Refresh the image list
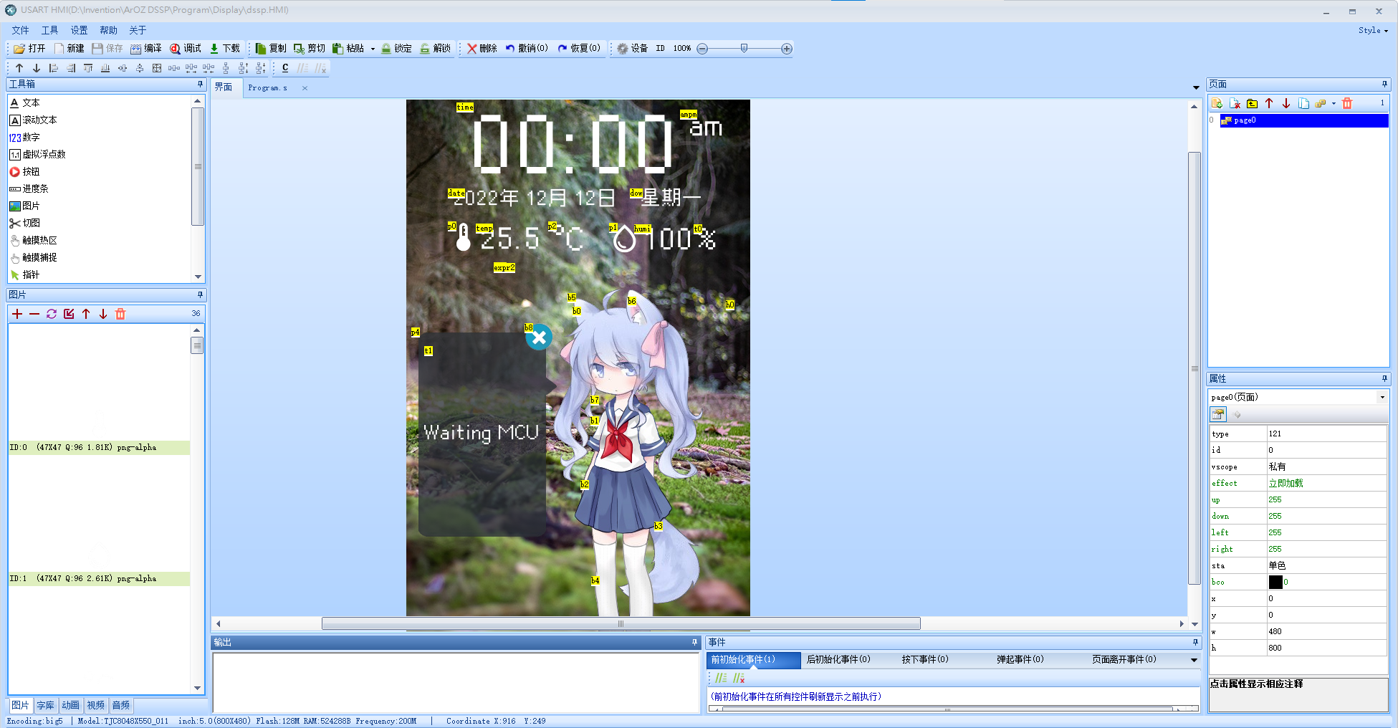Image resolution: width=1398 pixels, height=728 pixels. tap(50, 313)
